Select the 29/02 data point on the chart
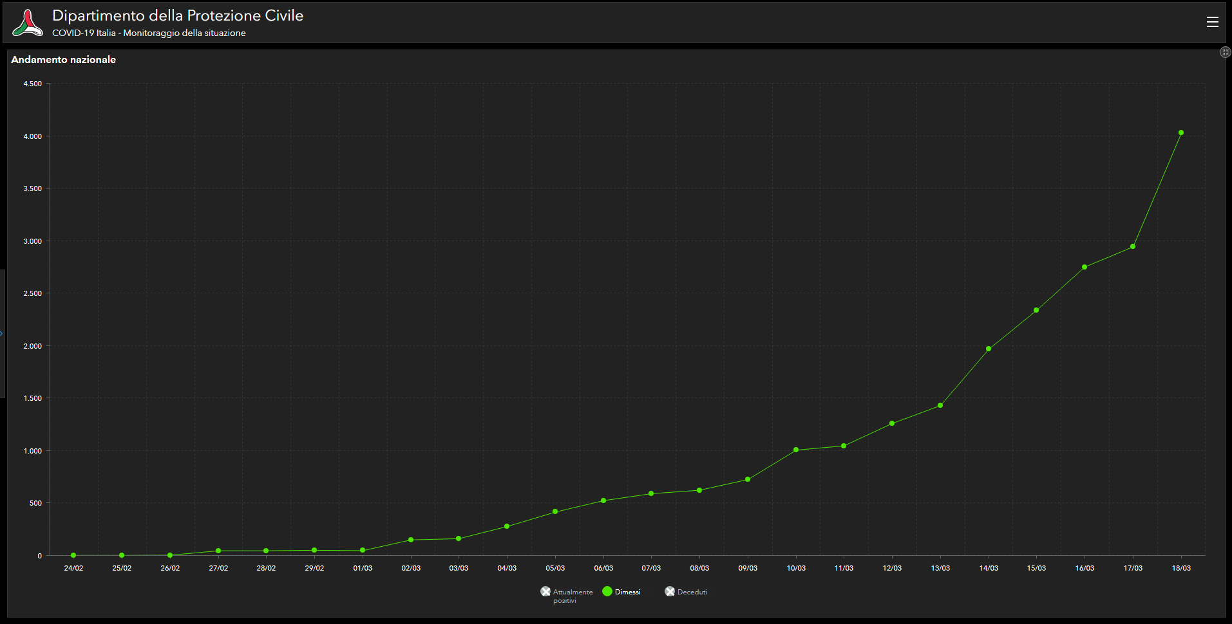The width and height of the screenshot is (1232, 624). click(314, 550)
